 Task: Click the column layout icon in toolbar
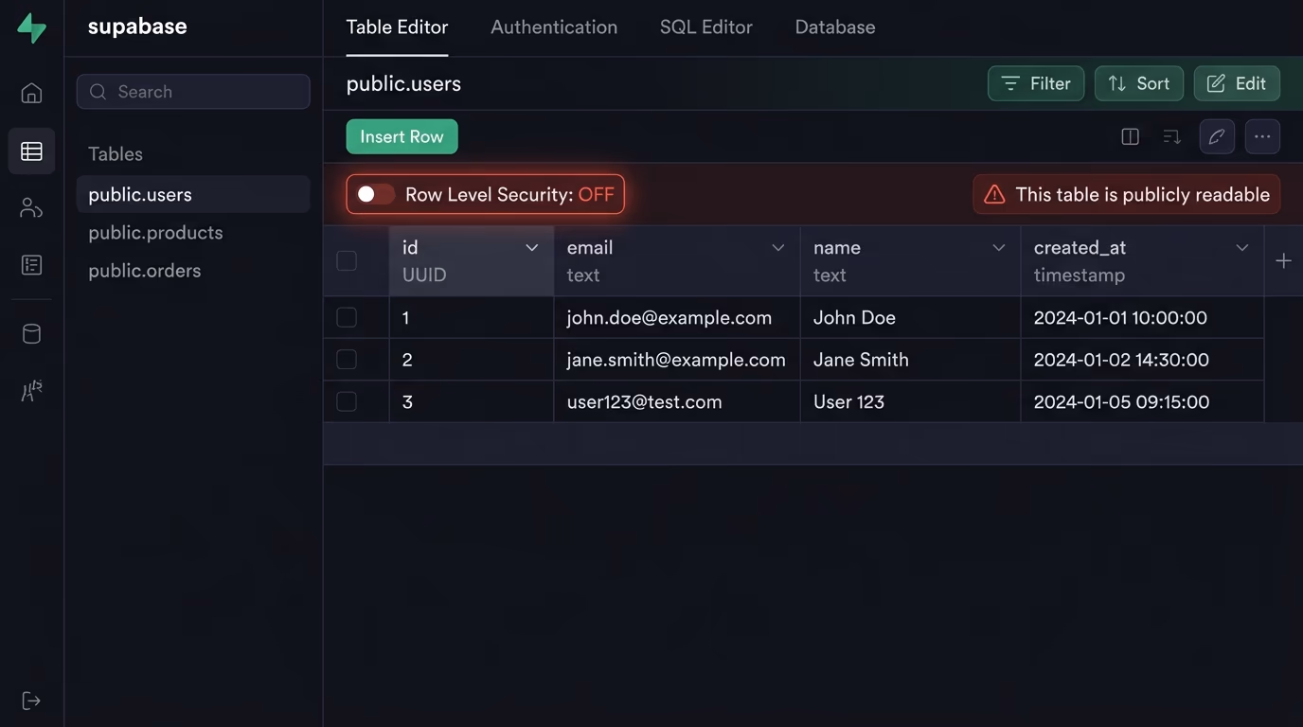point(1130,136)
